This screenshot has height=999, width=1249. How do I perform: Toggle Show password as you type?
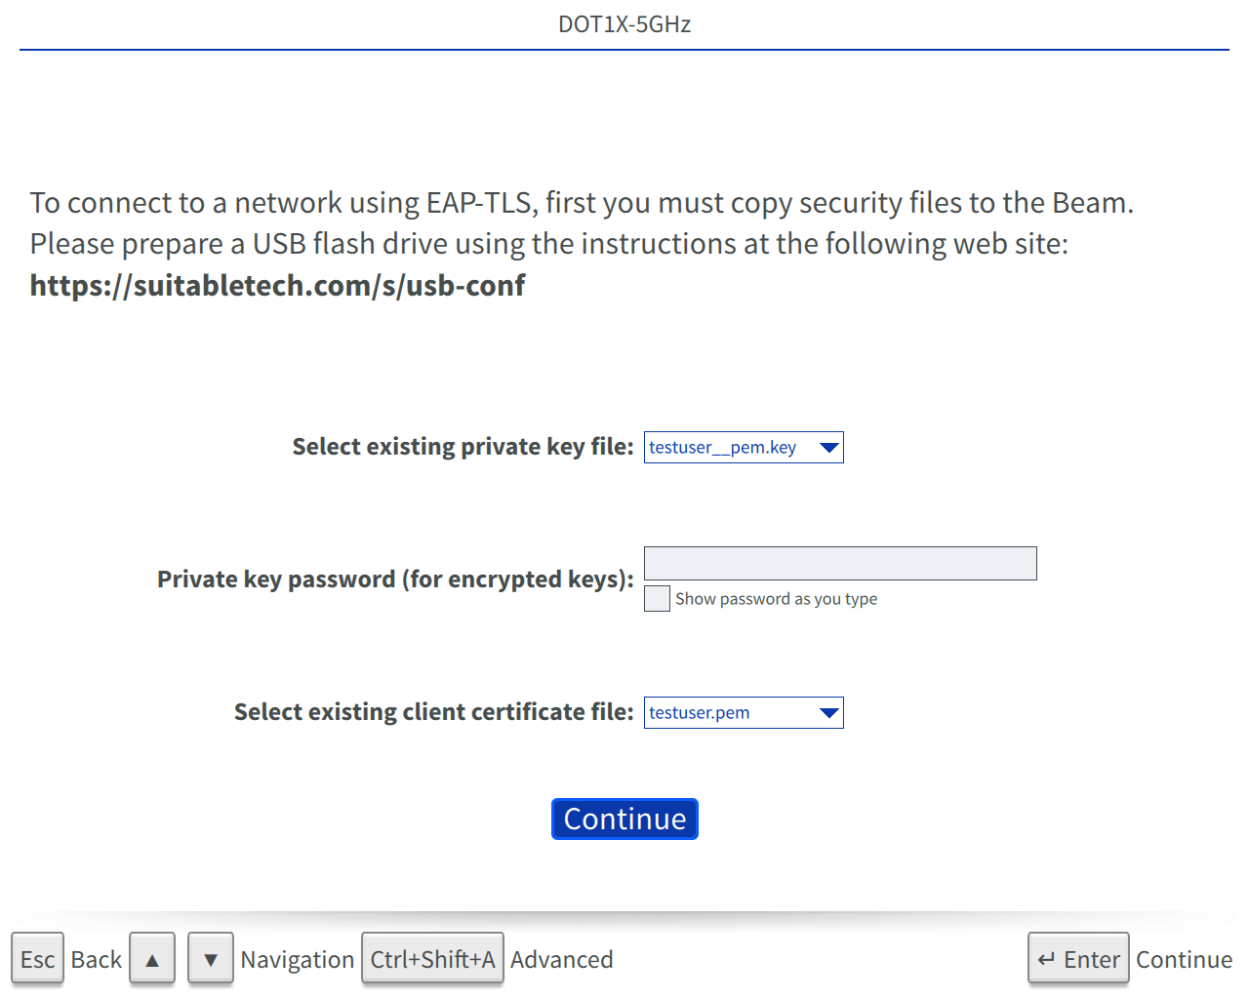657,598
